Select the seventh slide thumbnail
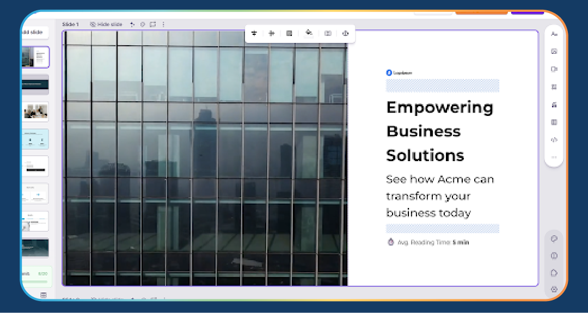 [35, 221]
